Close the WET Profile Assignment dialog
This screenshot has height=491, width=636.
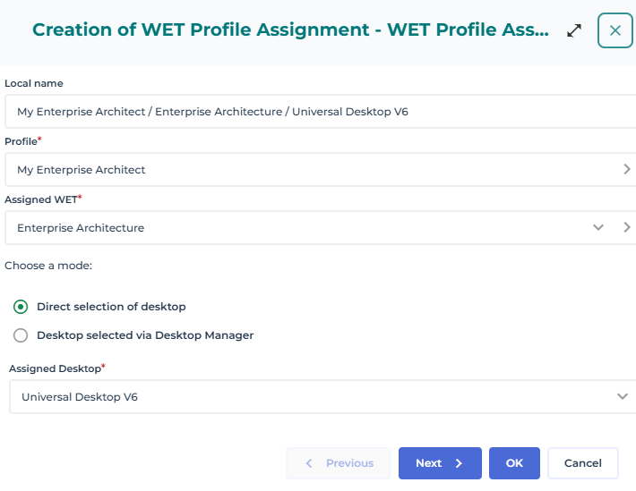click(615, 30)
